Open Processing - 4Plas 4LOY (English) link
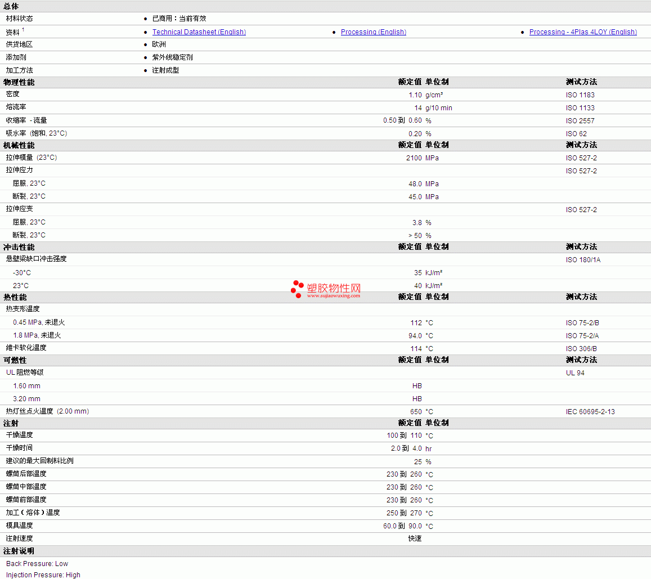 [x=583, y=32]
